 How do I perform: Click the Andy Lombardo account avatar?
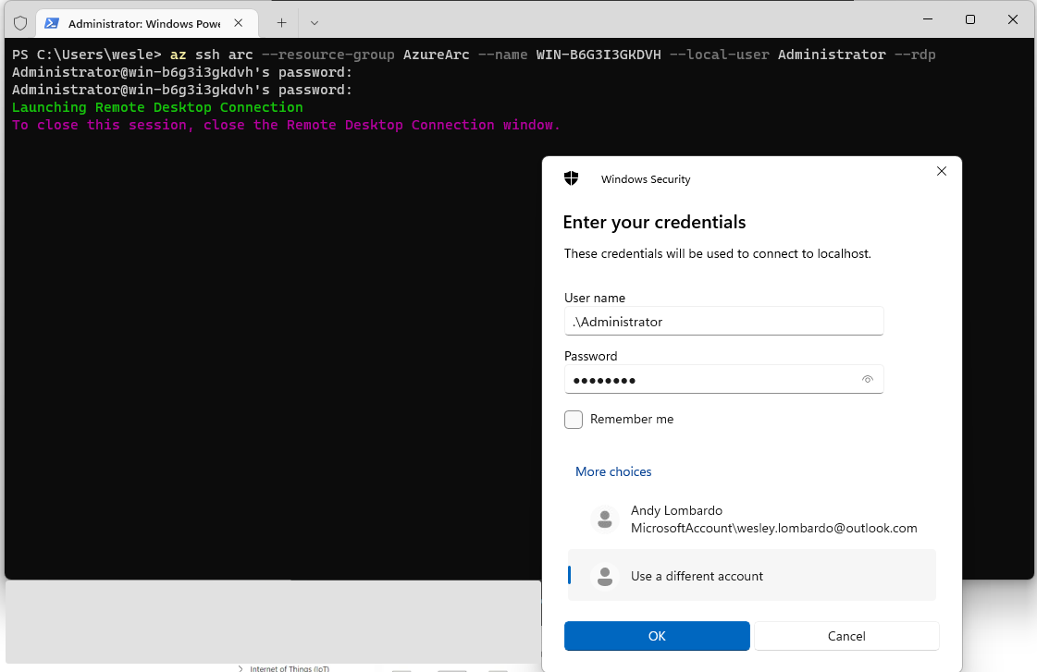tap(605, 519)
